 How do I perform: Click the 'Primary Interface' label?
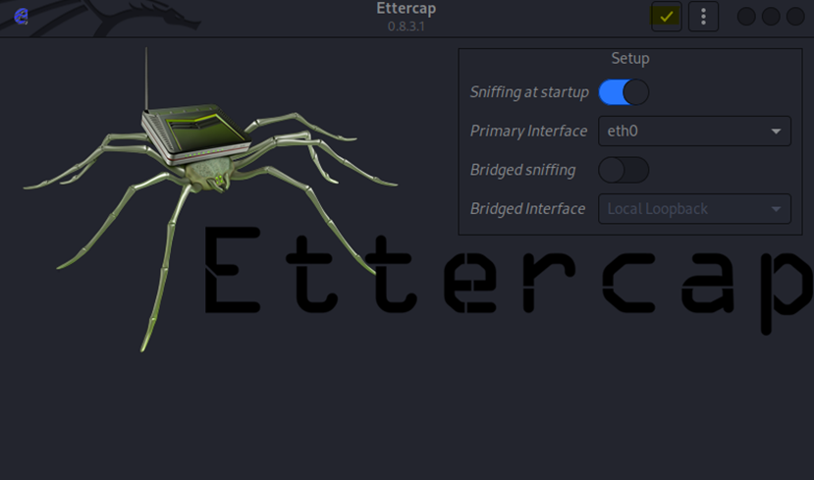click(x=528, y=131)
